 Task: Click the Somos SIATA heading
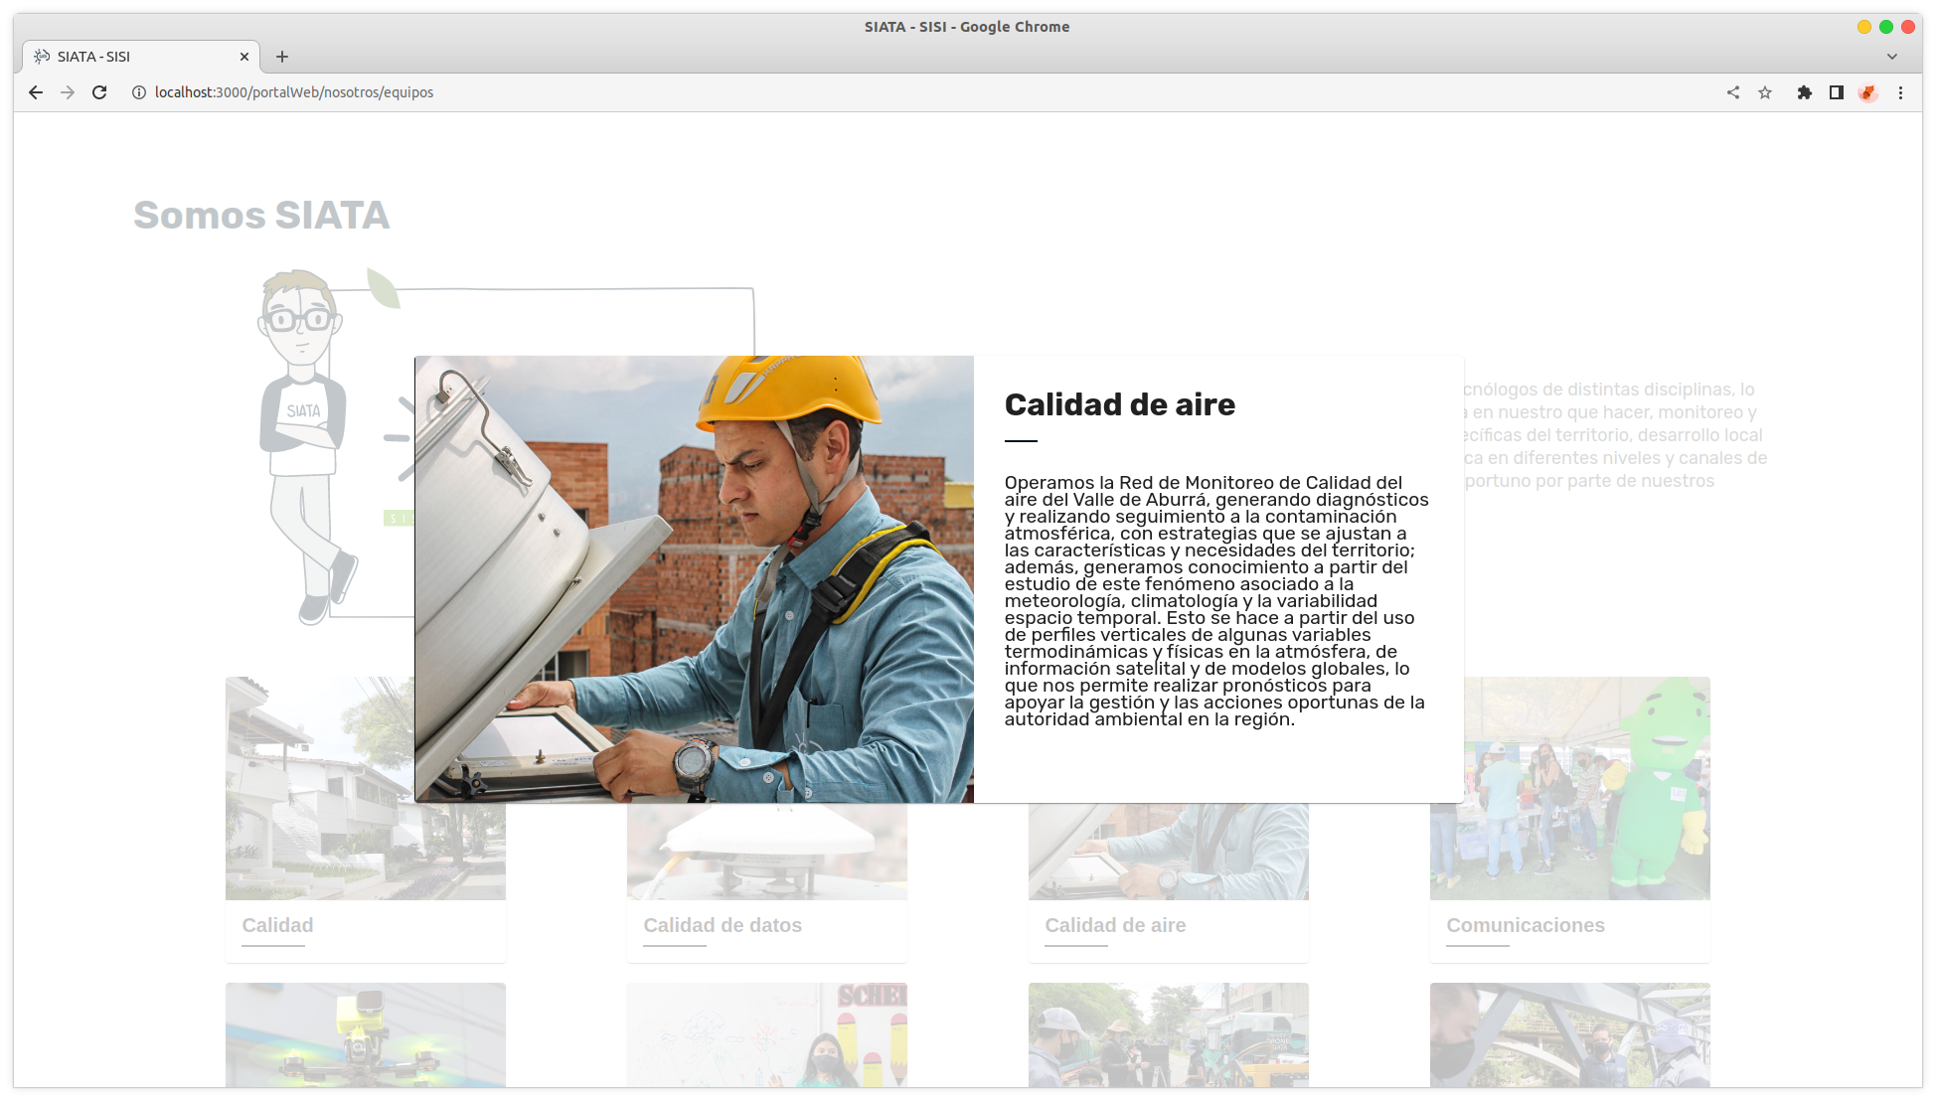click(261, 215)
